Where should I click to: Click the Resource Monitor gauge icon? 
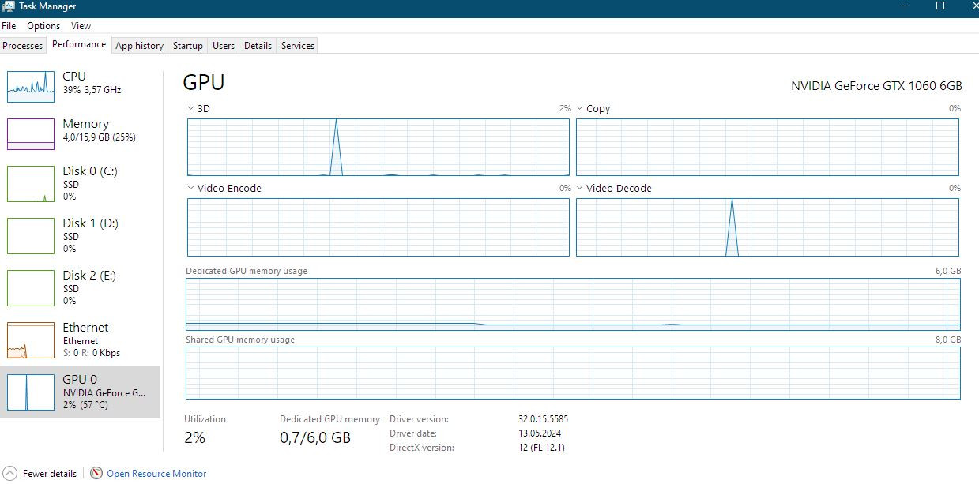click(x=96, y=473)
